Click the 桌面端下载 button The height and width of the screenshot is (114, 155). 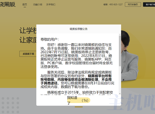coord(28,54)
